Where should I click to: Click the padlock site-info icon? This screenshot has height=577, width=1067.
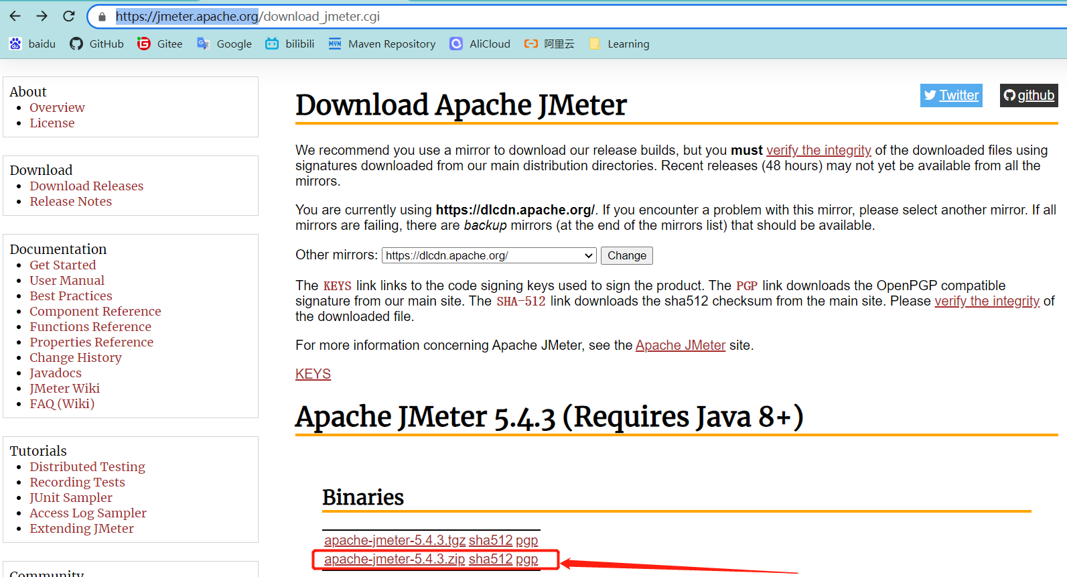tap(102, 17)
